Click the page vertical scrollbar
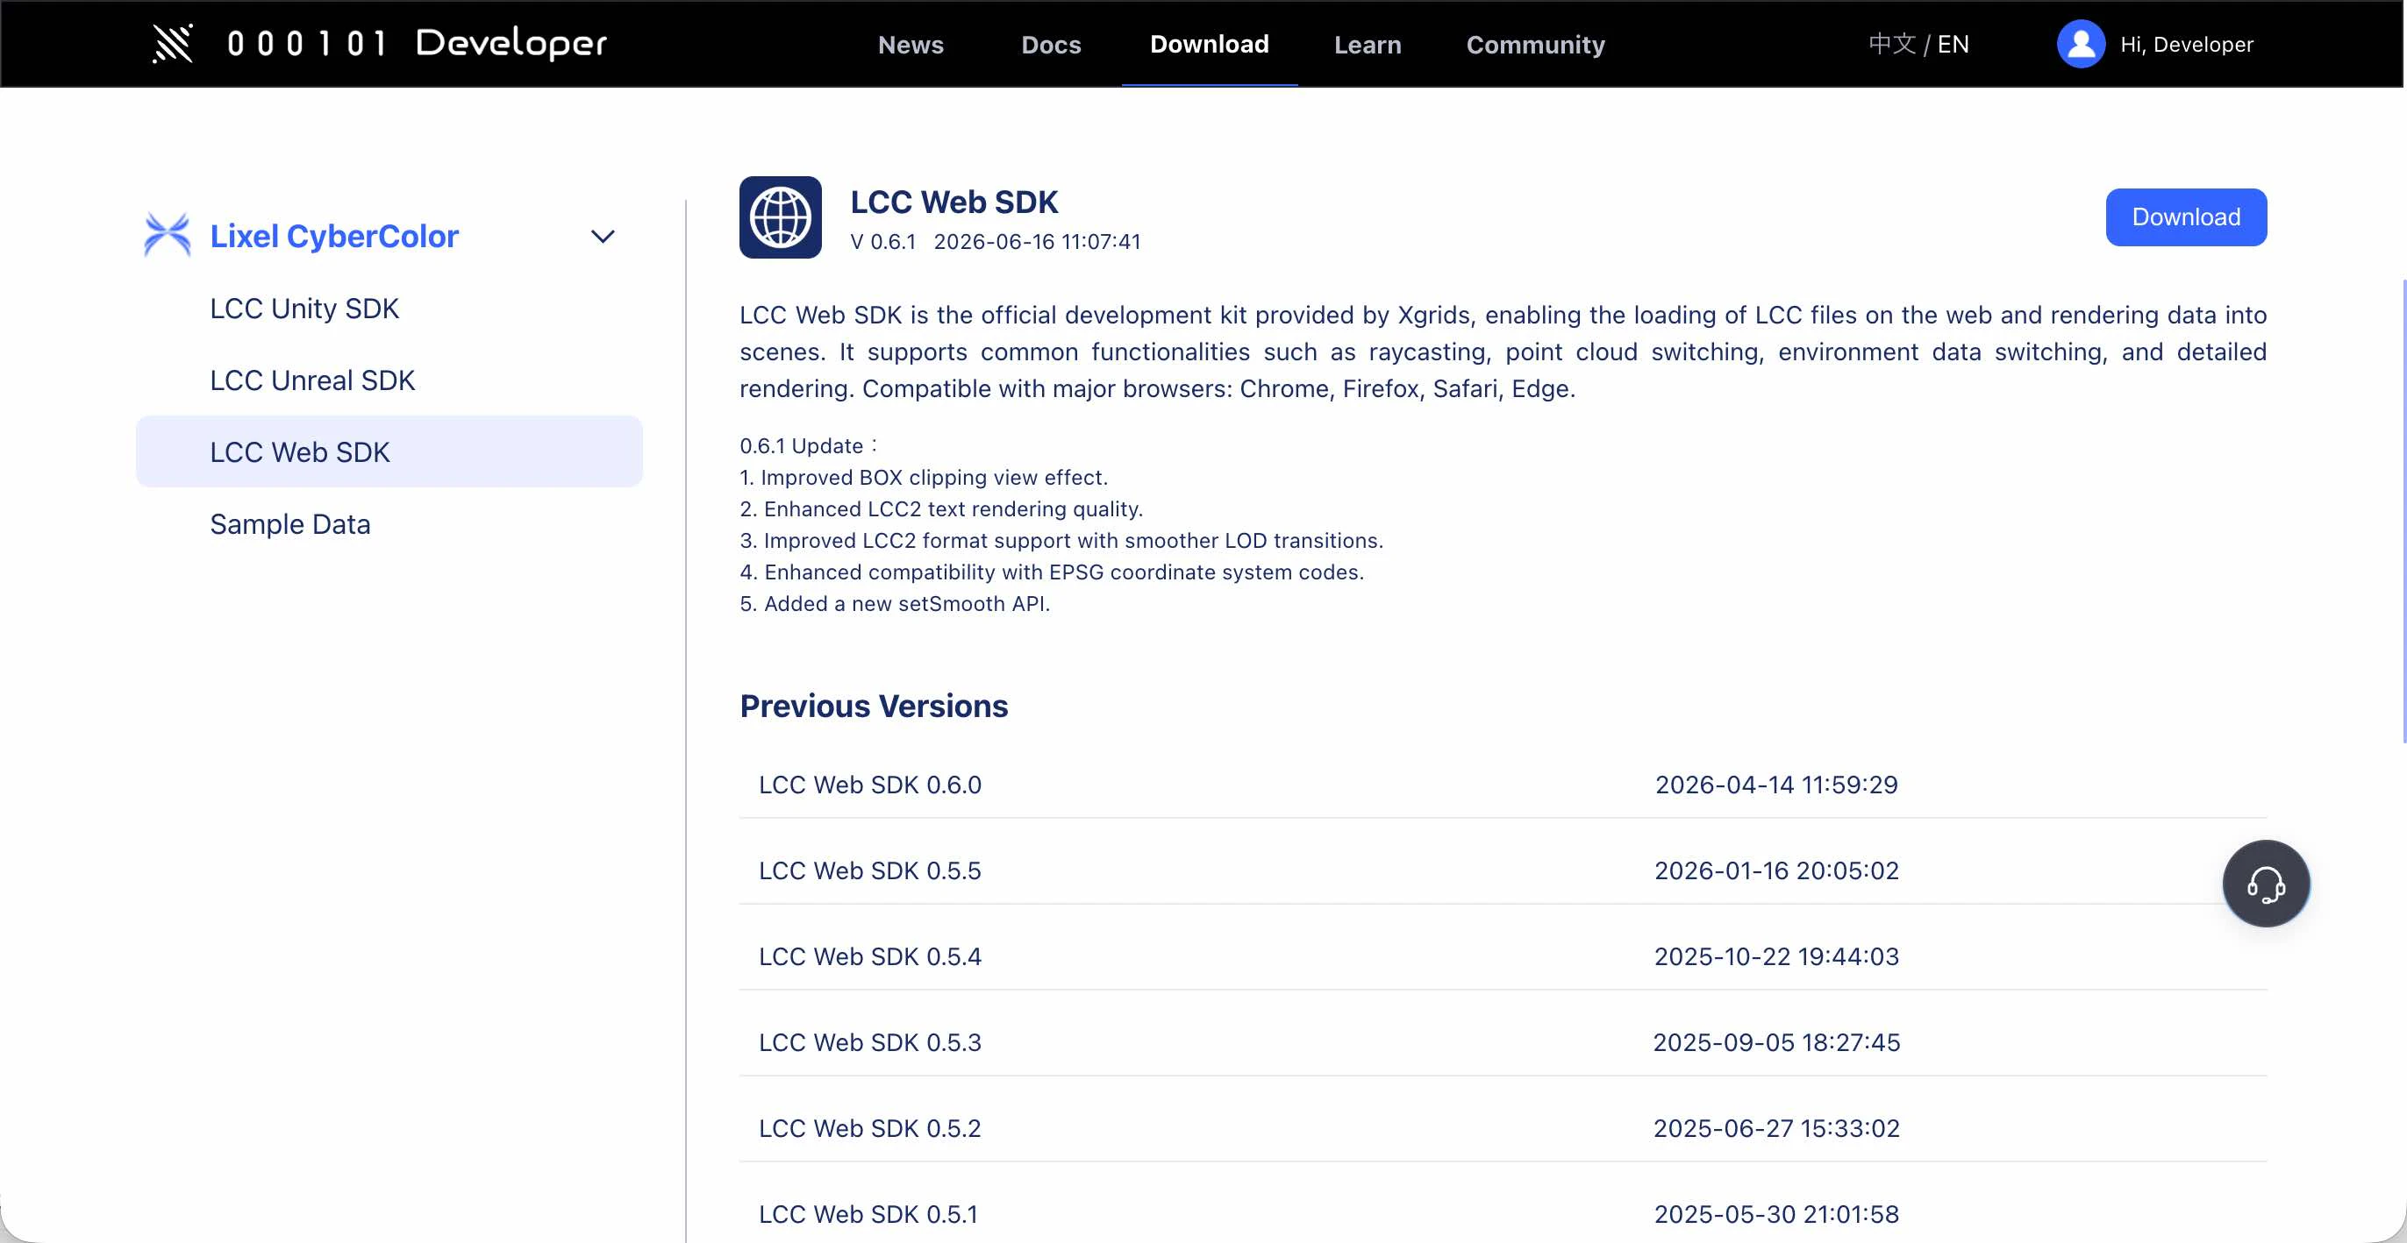Screen dimensions: 2407x1243 [2403, 510]
